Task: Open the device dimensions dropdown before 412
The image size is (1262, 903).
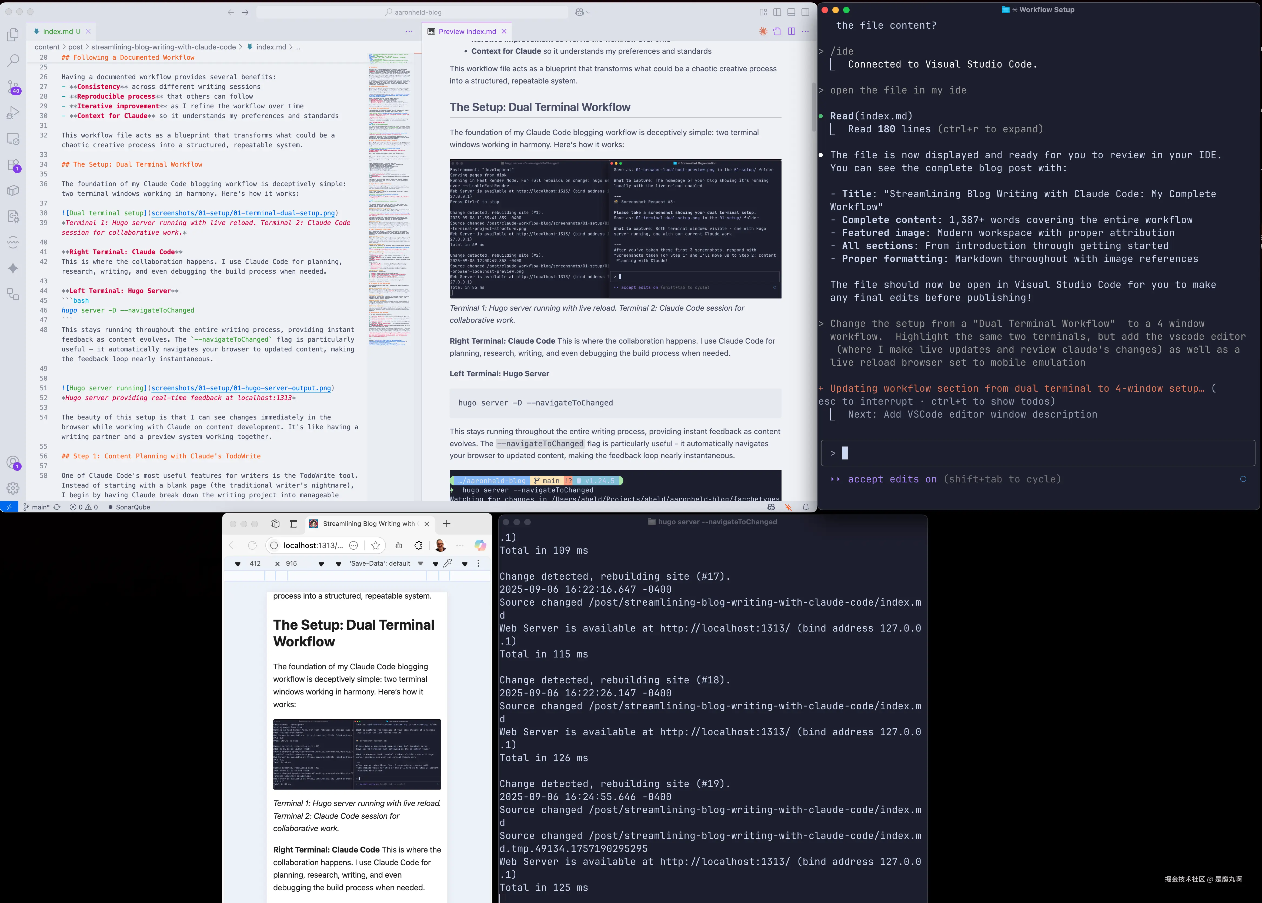Action: click(x=238, y=564)
